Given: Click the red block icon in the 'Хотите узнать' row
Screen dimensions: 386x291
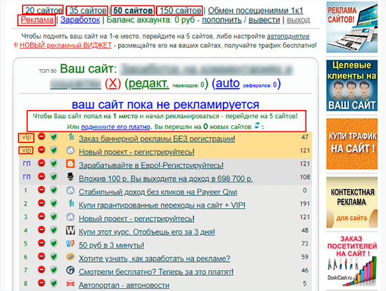Looking at the screenshot, I should tap(42, 256).
